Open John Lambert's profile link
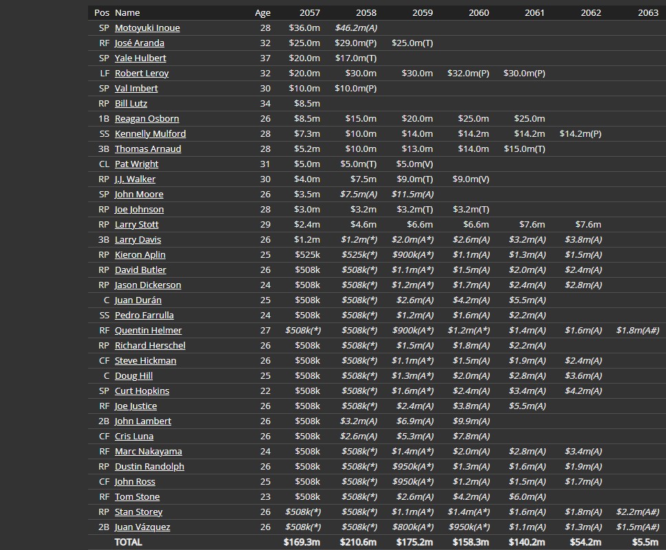This screenshot has height=550, width=666. click(x=142, y=421)
